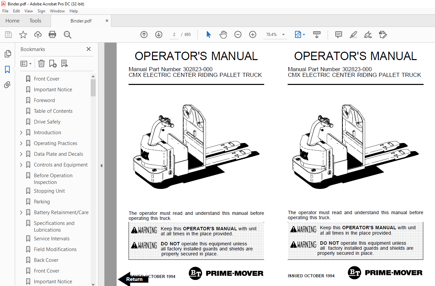Open the Find text magnifier tool
This screenshot has width=435, height=286.
point(67,35)
